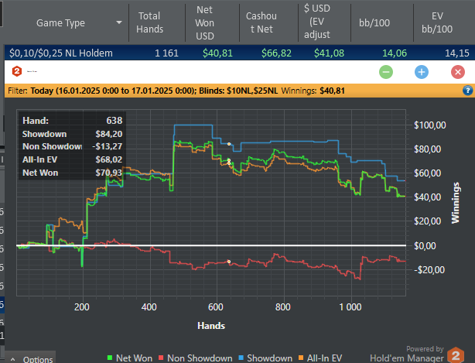
Task: Click the Showdown line marker on graph
Action: point(229,144)
